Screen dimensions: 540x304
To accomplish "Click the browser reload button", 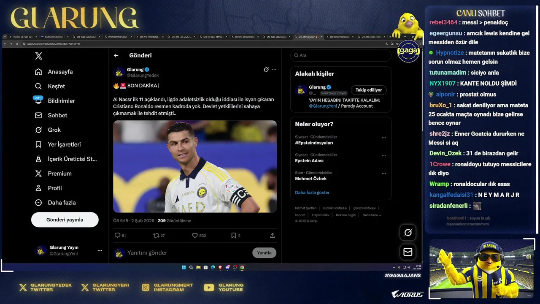I will point(17,44).
